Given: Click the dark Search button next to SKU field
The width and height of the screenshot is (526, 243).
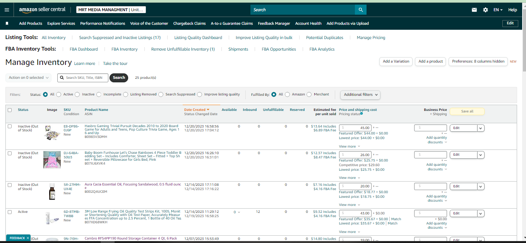Looking at the screenshot, I should [119, 78].
